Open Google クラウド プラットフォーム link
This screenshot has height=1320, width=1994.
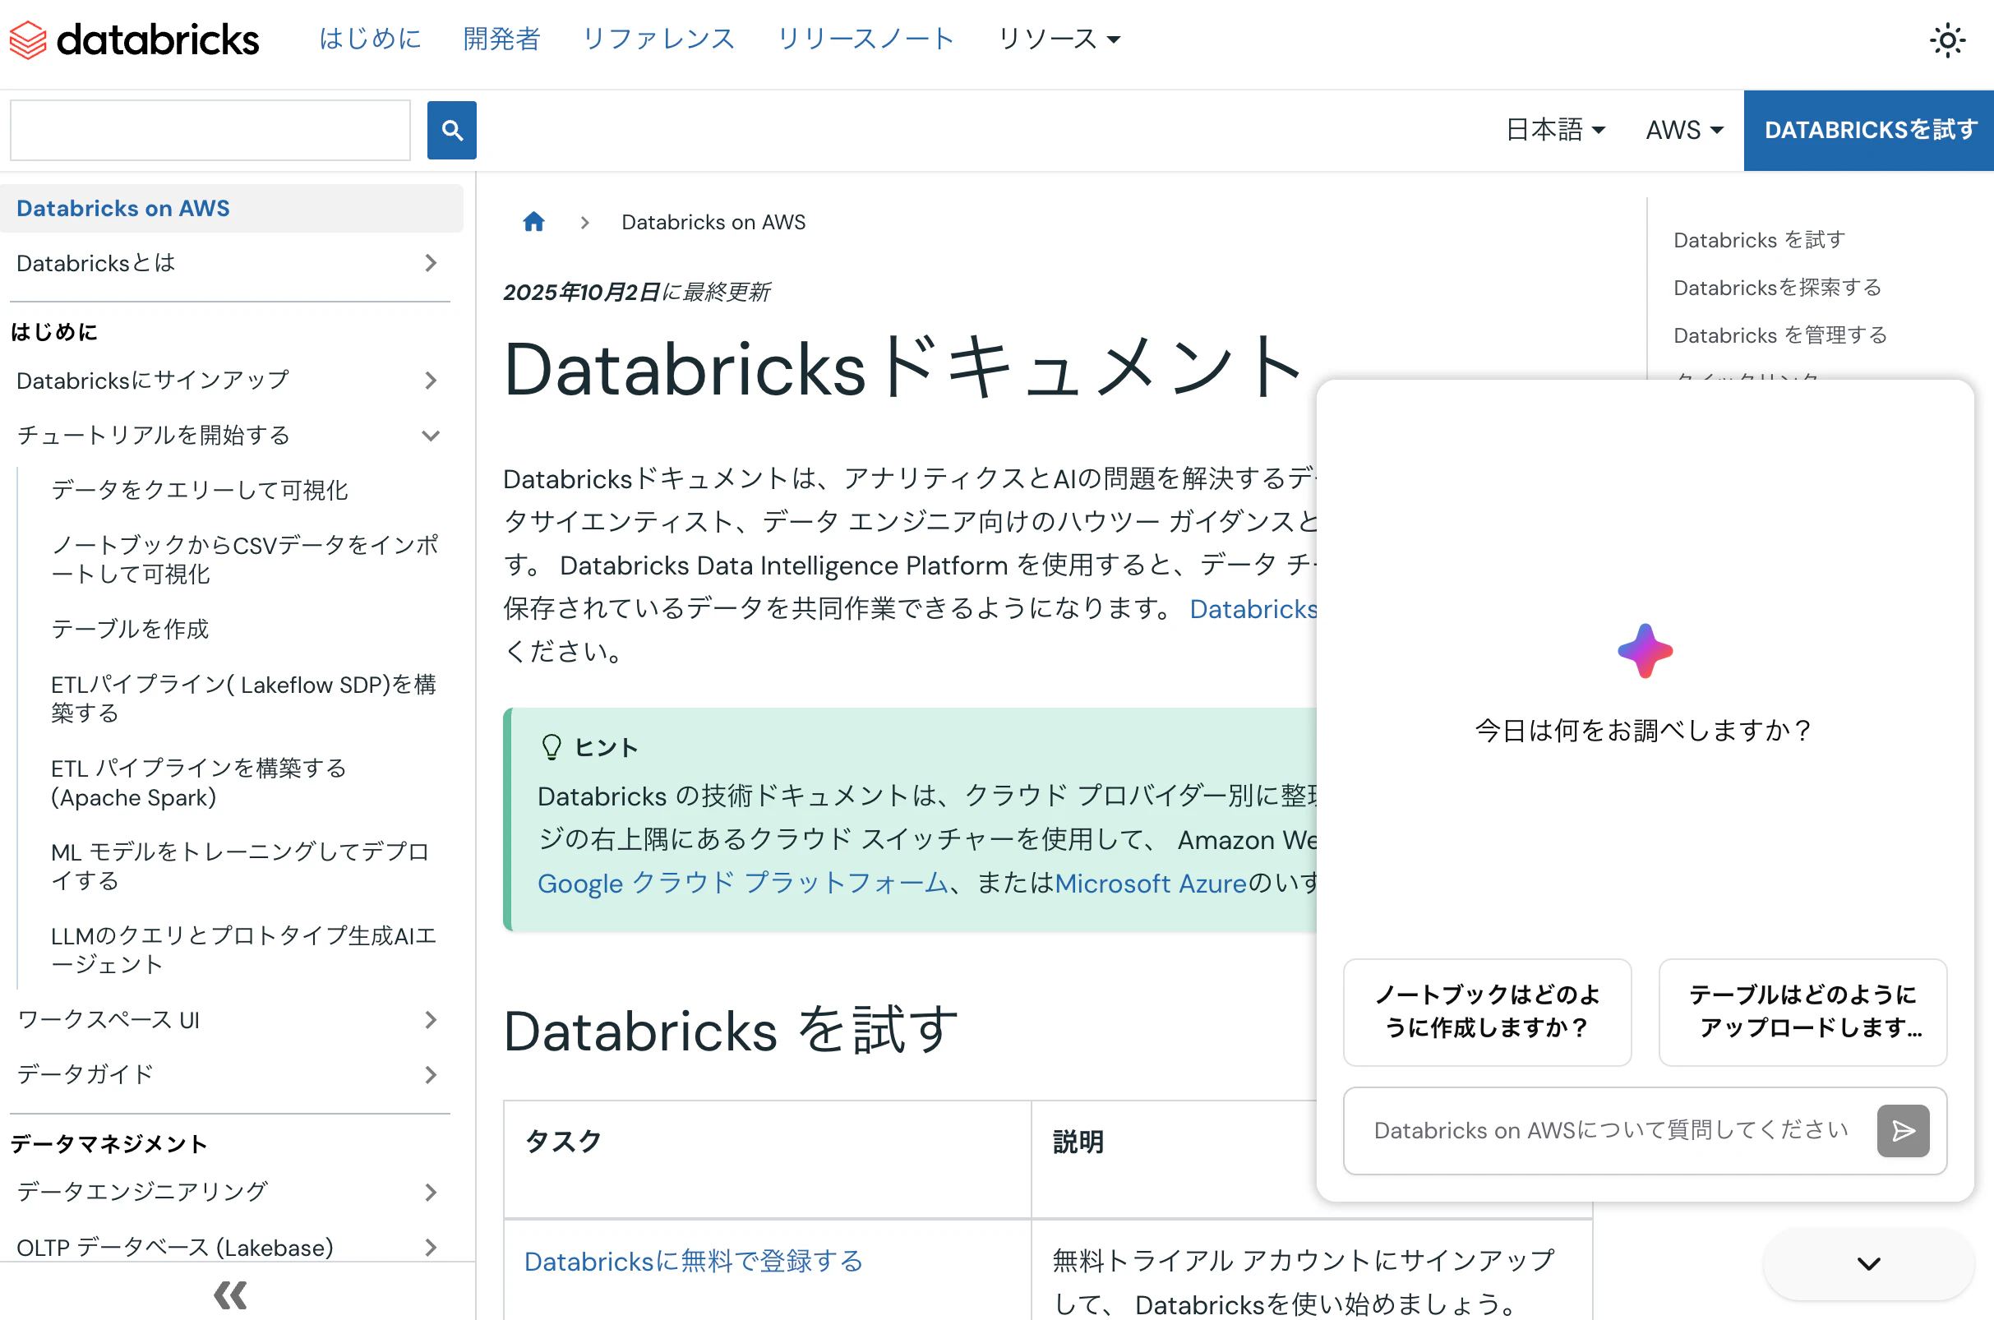743,883
